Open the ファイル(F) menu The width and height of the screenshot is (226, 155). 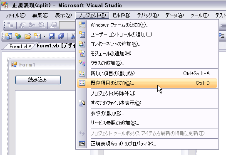(15, 15)
